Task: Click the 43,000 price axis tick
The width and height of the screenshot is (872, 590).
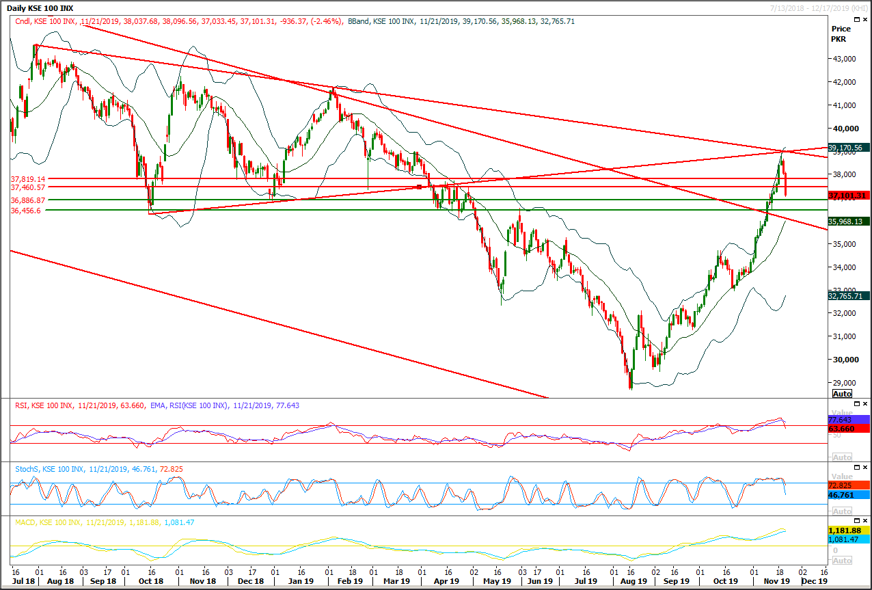Action: (x=845, y=59)
